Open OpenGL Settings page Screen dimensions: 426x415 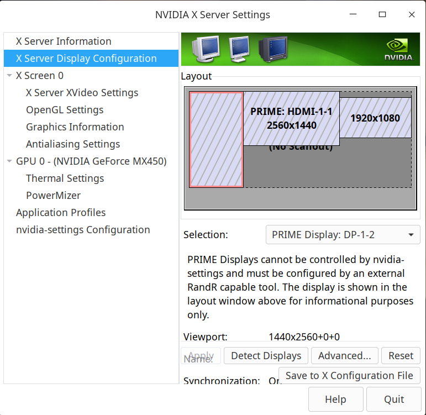(x=65, y=110)
